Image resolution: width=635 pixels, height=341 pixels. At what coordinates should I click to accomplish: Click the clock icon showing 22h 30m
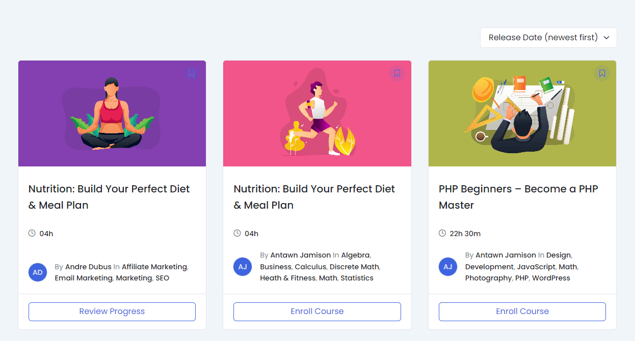441,233
